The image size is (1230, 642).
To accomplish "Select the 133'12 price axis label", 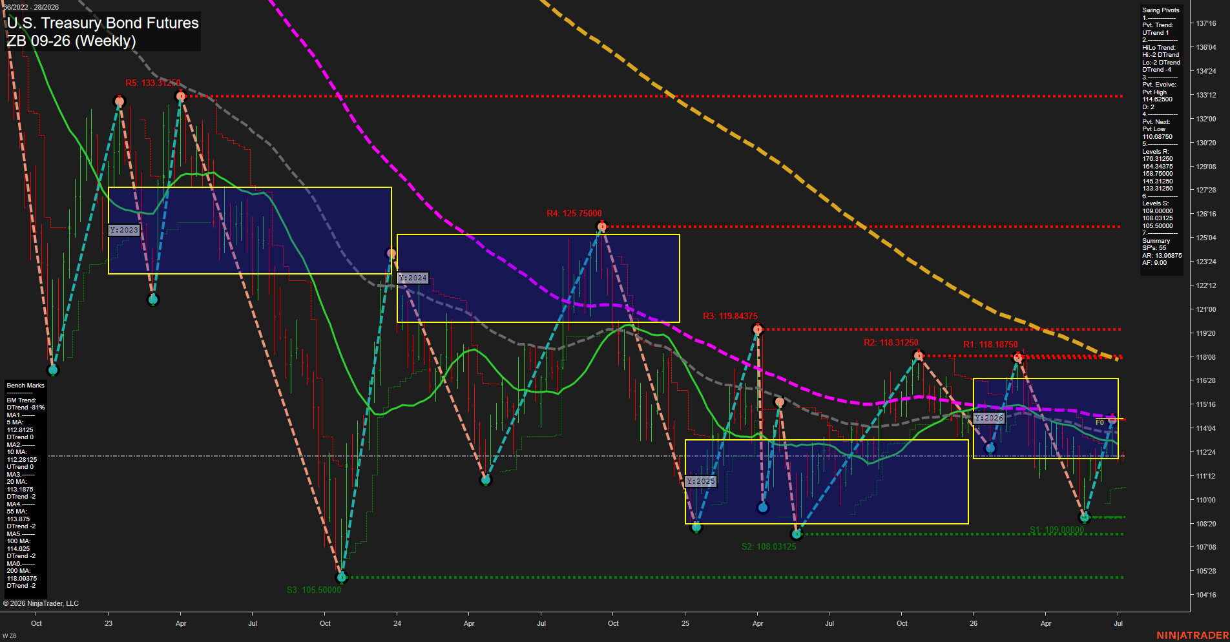I will (x=1205, y=95).
